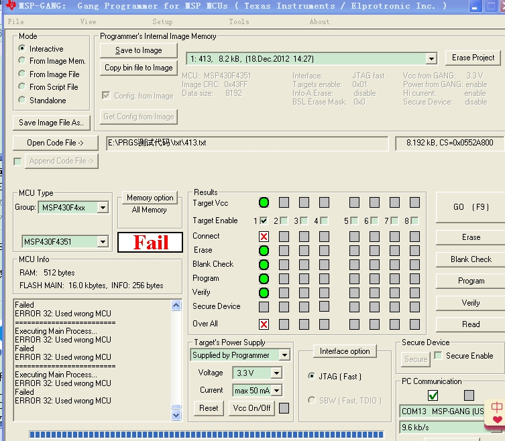Click Copy bin file to Image button
Viewport: 505px width, 441px height.
(x=138, y=68)
